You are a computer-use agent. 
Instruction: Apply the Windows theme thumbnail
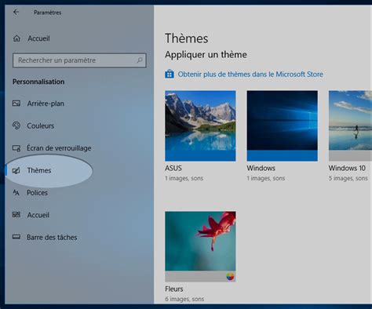[x=283, y=125]
